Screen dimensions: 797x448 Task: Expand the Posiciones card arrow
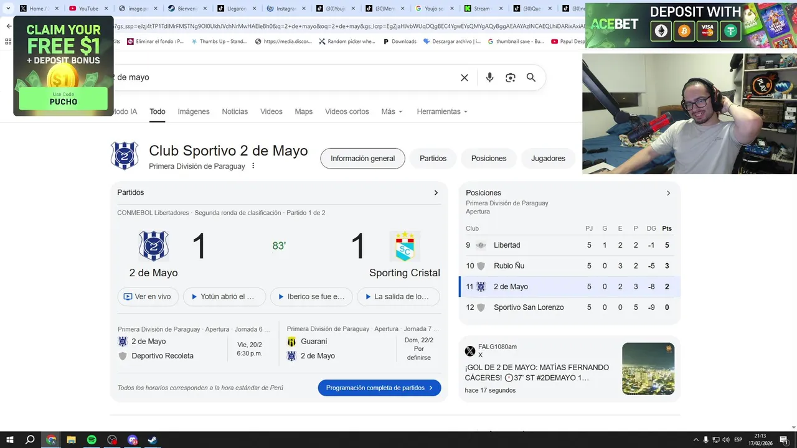tap(668, 194)
